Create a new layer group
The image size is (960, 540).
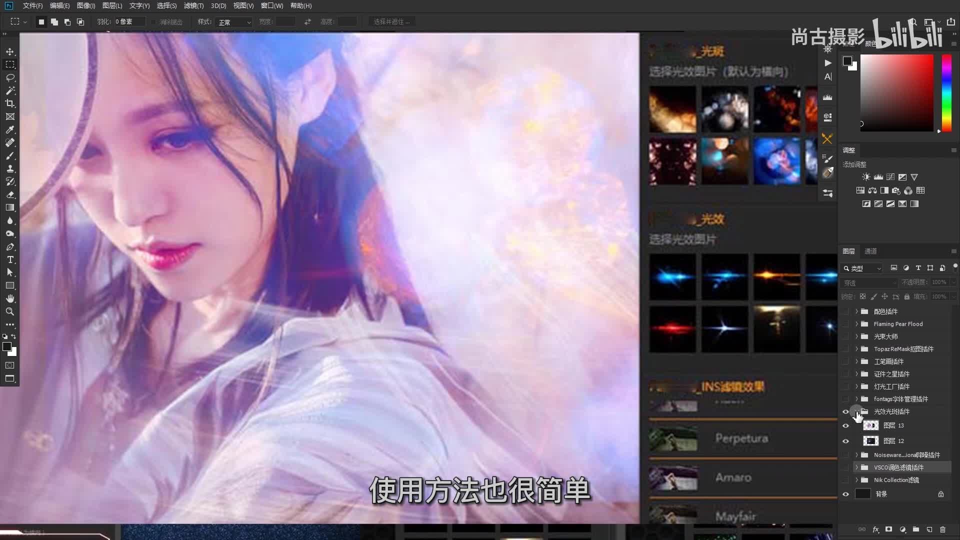915,529
